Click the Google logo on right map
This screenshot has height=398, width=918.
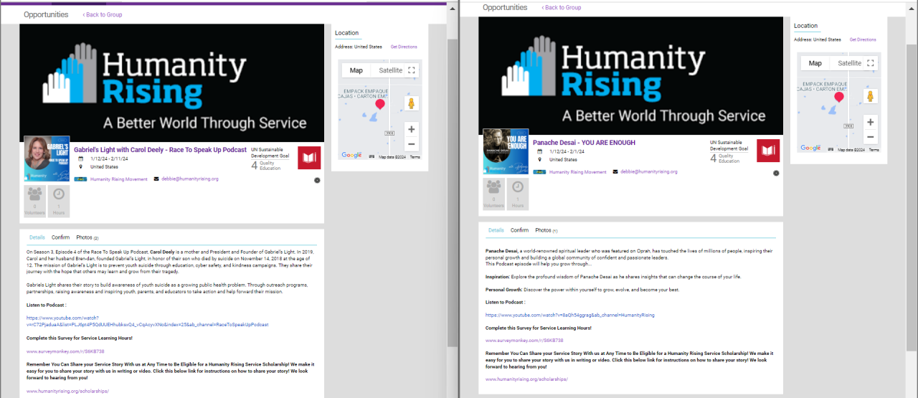click(810, 148)
